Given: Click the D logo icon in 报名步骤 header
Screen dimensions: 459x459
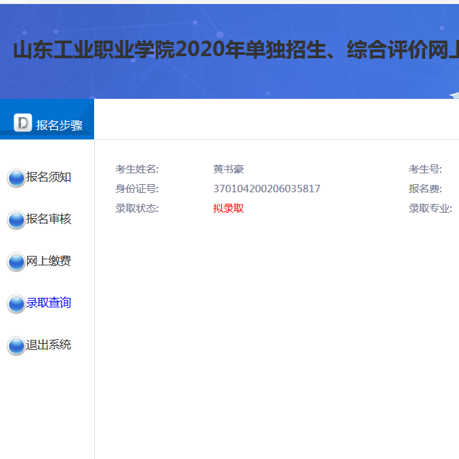Looking at the screenshot, I should click(23, 123).
